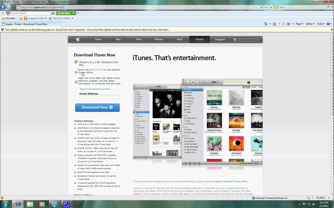The height and width of the screenshot is (208, 334).
Task: Click the QuickTime add-on information bar
Action: (165, 30)
